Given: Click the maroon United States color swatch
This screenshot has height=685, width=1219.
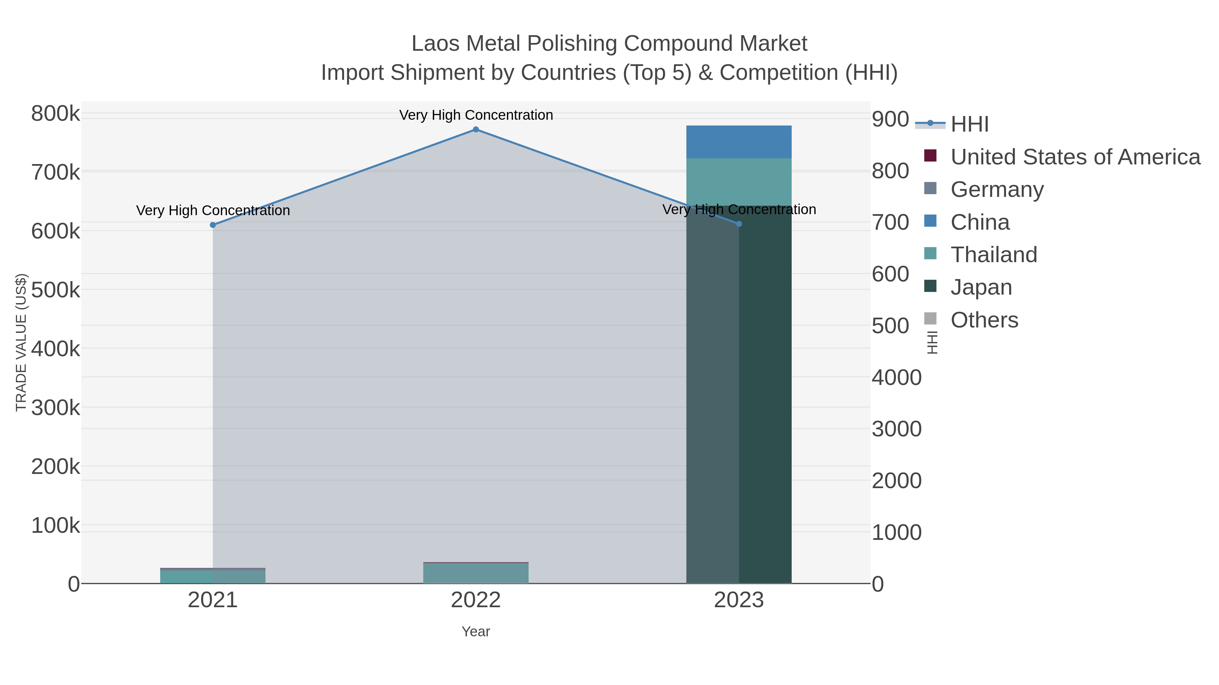Looking at the screenshot, I should coord(931,156).
